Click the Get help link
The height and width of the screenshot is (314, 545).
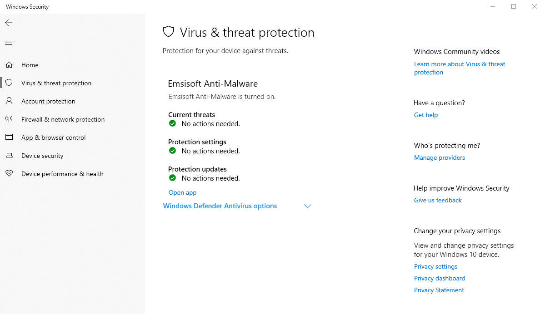pyautogui.click(x=425, y=115)
